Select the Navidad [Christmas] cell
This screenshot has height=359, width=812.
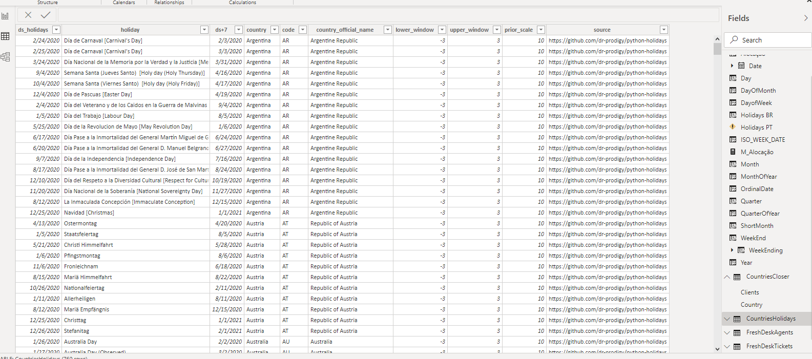(x=136, y=213)
